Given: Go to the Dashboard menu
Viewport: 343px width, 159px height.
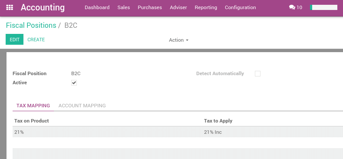Looking at the screenshot, I should coord(97,7).
